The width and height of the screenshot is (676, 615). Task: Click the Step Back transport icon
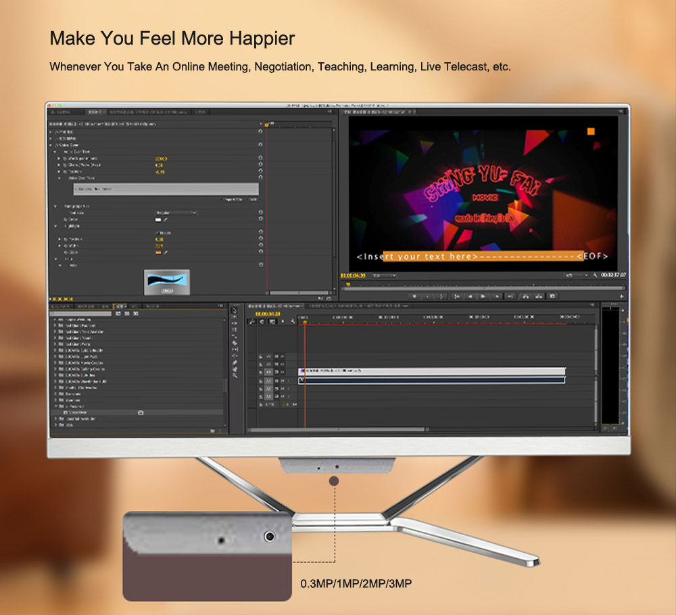coord(469,296)
